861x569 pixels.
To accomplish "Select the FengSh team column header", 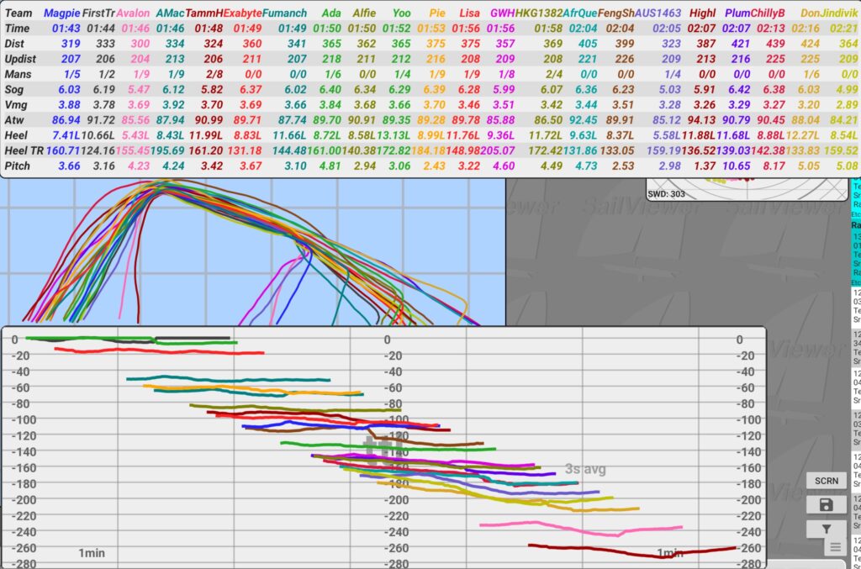I will [616, 13].
